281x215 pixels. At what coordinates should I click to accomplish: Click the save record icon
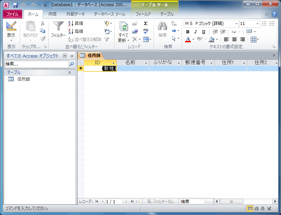(135, 32)
